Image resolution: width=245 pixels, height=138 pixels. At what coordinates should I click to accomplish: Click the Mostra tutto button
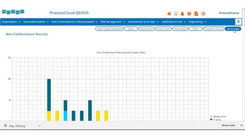[x=228, y=125]
